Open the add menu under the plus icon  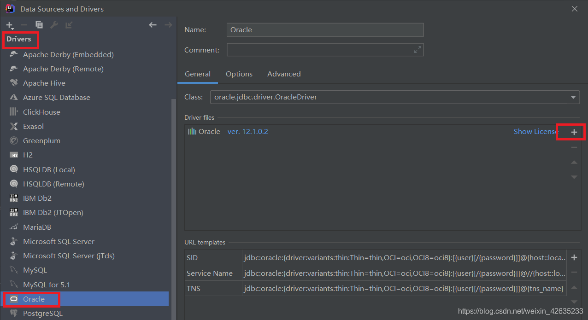pos(9,25)
